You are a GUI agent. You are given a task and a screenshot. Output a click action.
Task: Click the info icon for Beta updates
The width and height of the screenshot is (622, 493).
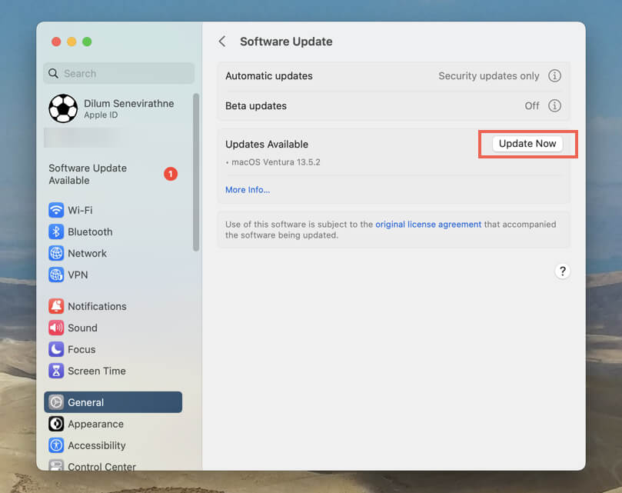tap(554, 105)
